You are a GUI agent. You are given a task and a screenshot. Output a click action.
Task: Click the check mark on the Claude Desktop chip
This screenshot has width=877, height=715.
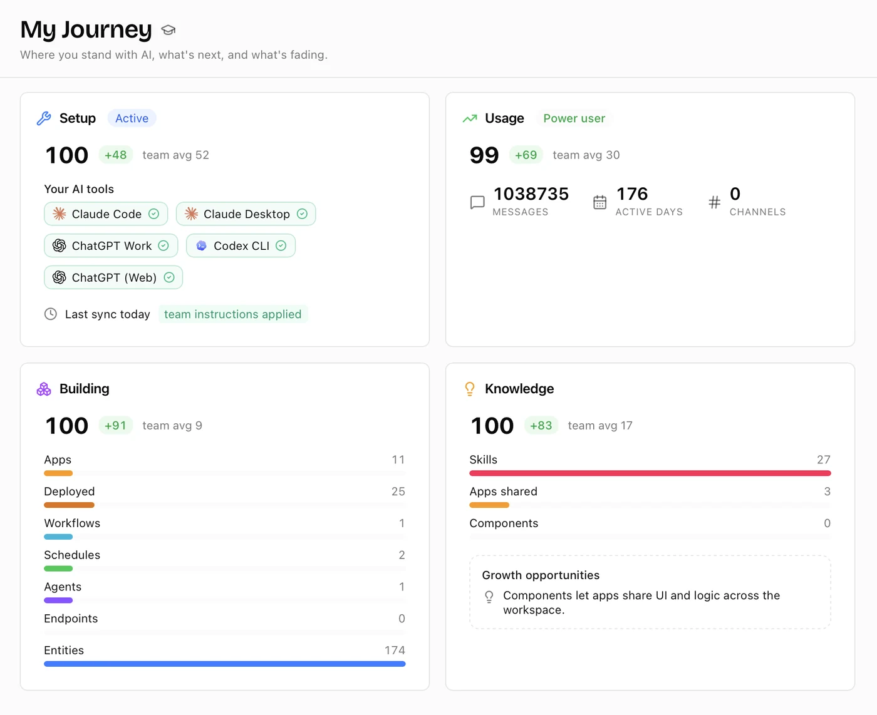tap(302, 214)
